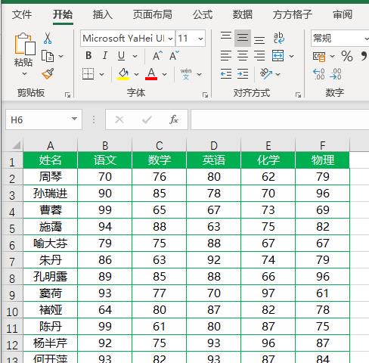Toggle Bold formatting
The height and width of the screenshot is (363, 369).
(88, 56)
